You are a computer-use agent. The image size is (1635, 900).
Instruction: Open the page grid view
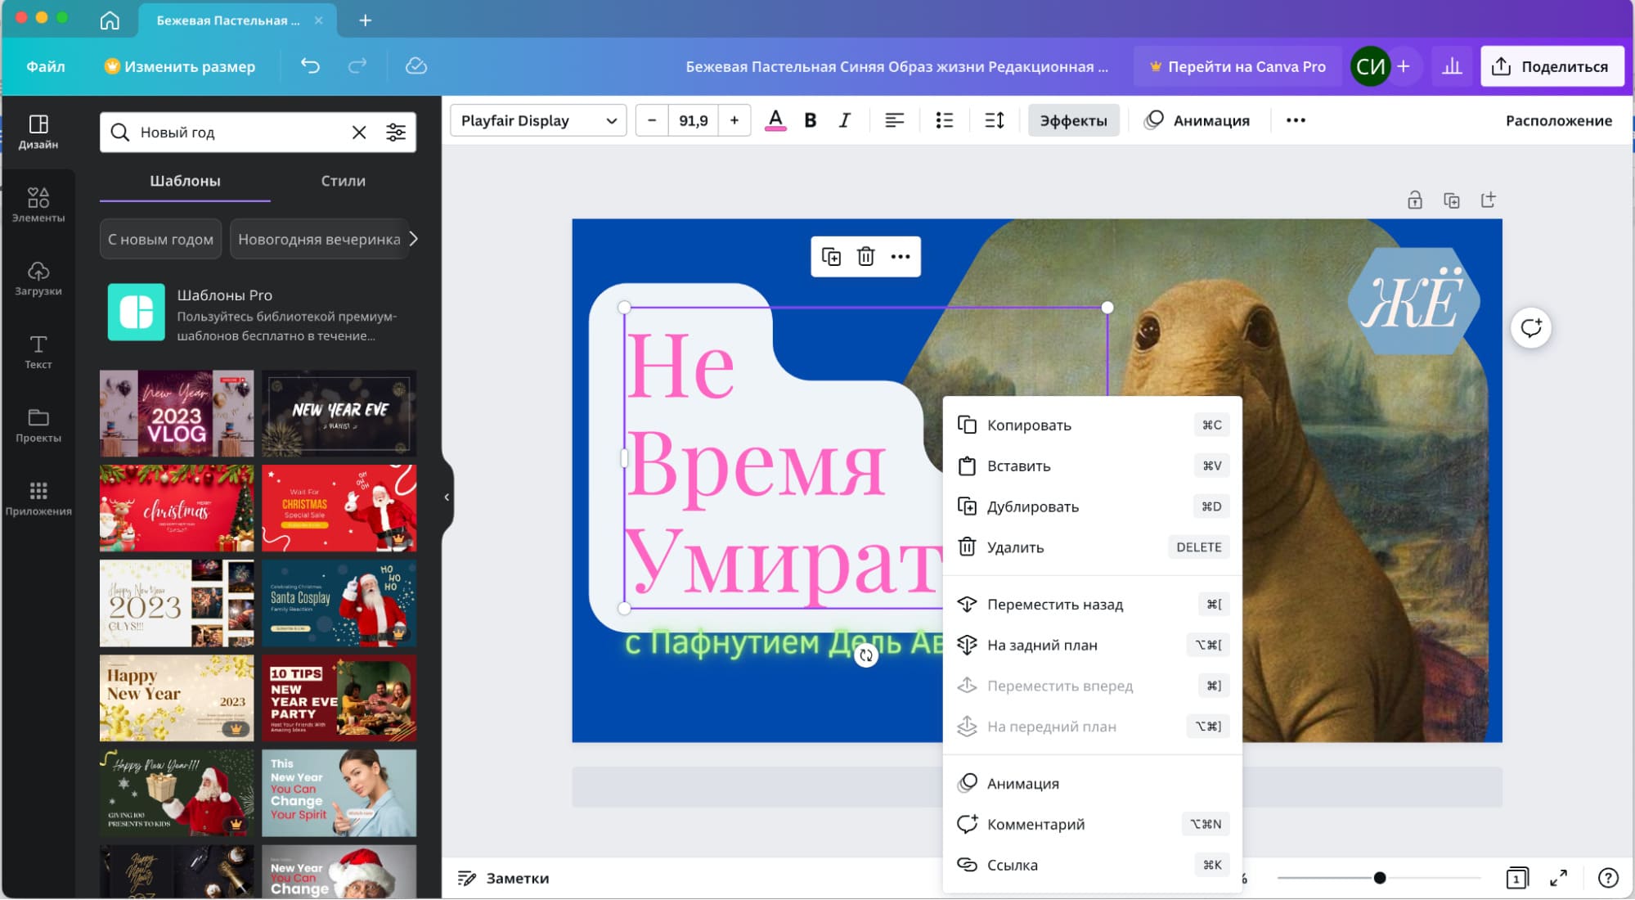1517,878
